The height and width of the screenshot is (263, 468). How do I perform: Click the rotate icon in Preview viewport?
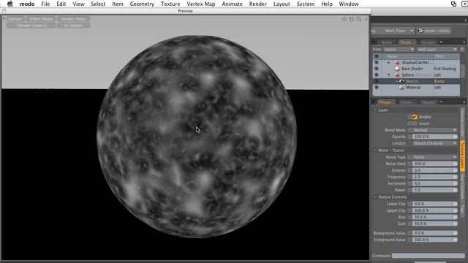click(352, 19)
